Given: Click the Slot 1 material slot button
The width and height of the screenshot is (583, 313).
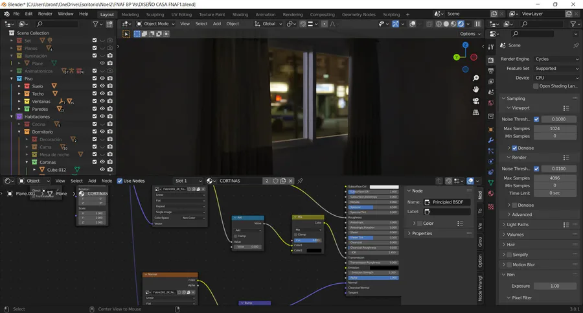Looking at the screenshot, I should coord(188,181).
